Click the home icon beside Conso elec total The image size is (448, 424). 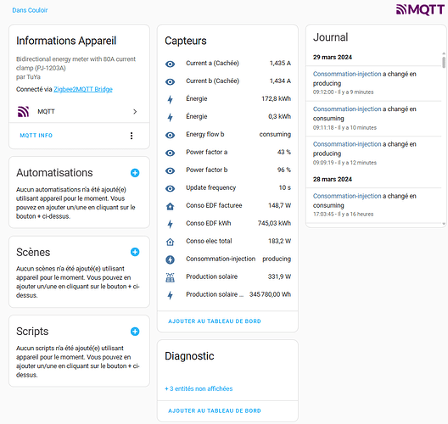point(170,242)
